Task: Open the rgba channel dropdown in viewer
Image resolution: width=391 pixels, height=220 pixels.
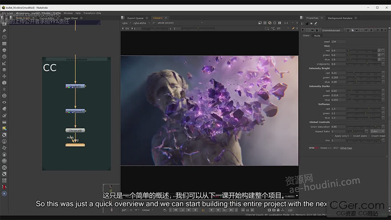Action: (x=127, y=23)
